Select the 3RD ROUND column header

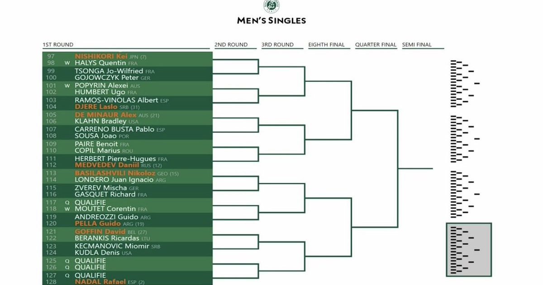point(277,45)
